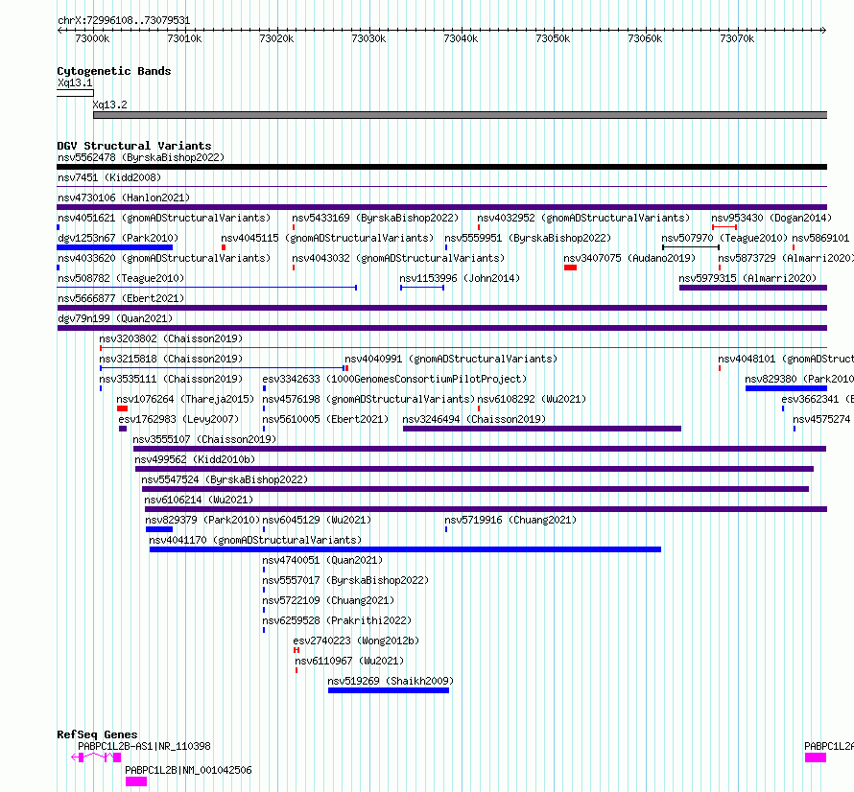The image size is (854, 792).
Task: Select the nsv5547524 (ByrskaBishop2022) purple bar
Action: pyautogui.click(x=476, y=489)
